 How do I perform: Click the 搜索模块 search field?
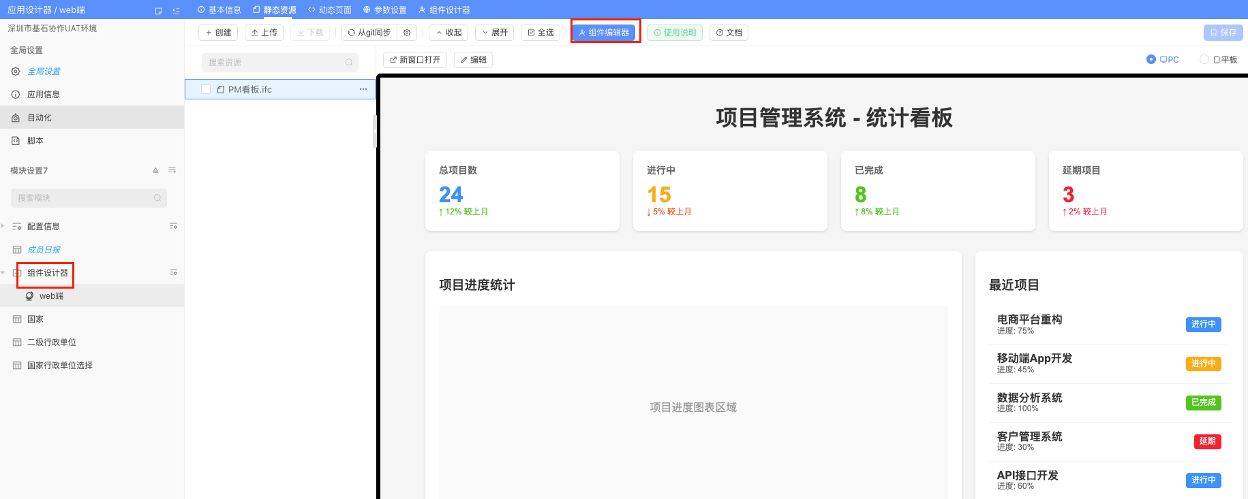[89, 198]
